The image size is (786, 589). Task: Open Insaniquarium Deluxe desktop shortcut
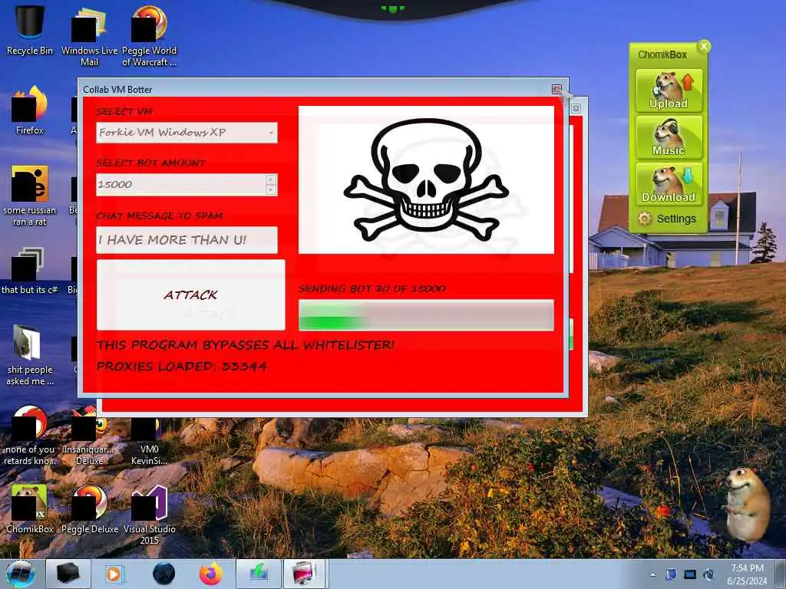click(x=89, y=436)
